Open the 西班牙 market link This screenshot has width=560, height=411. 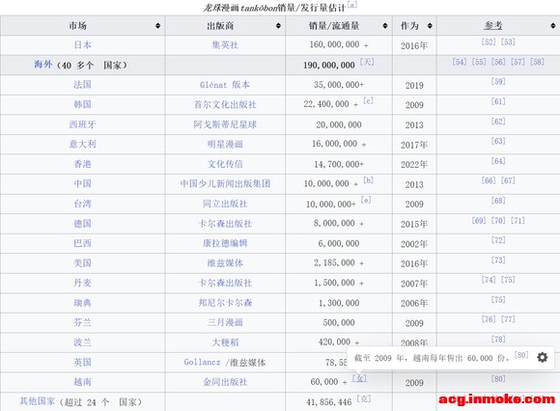[x=82, y=124]
